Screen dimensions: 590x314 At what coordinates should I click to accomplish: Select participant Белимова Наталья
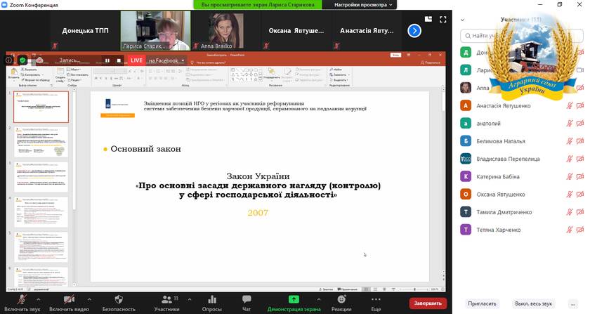(521, 141)
